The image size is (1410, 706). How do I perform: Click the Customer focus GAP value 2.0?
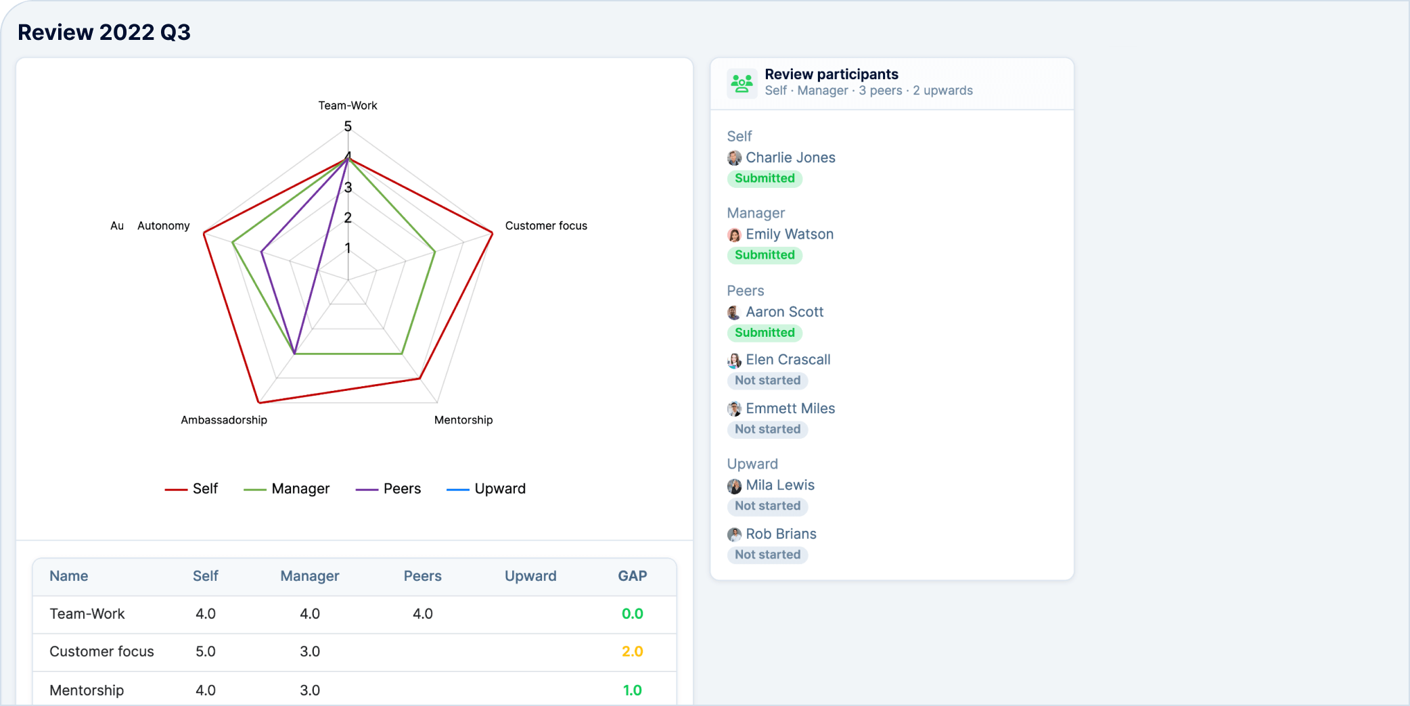coord(633,652)
